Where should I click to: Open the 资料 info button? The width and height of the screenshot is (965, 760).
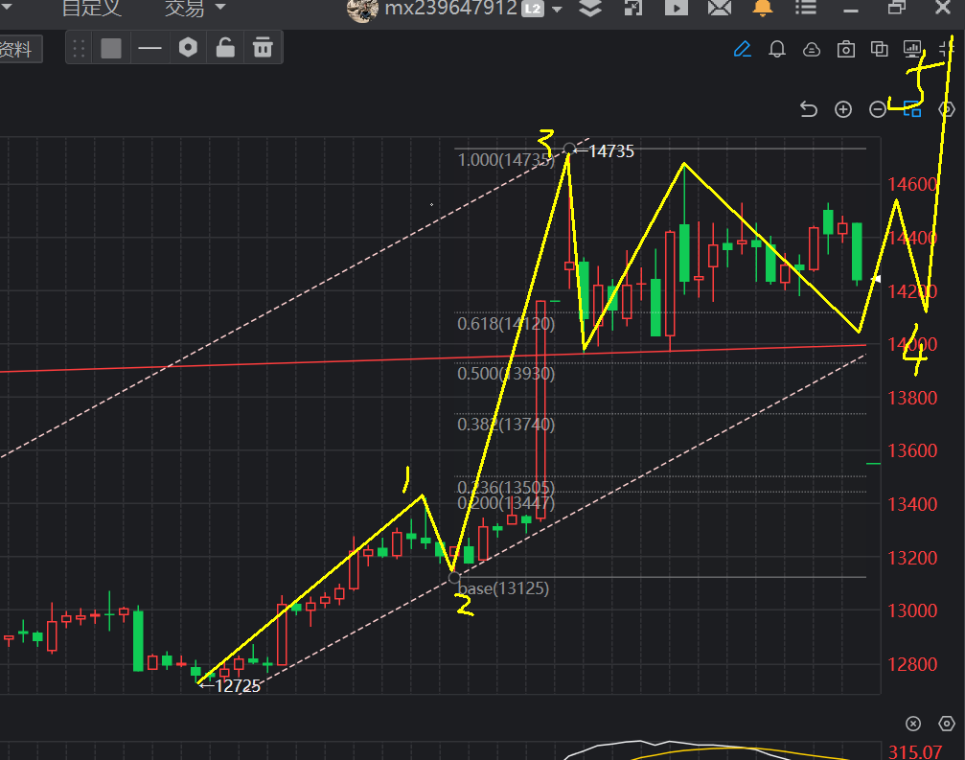tap(18, 49)
